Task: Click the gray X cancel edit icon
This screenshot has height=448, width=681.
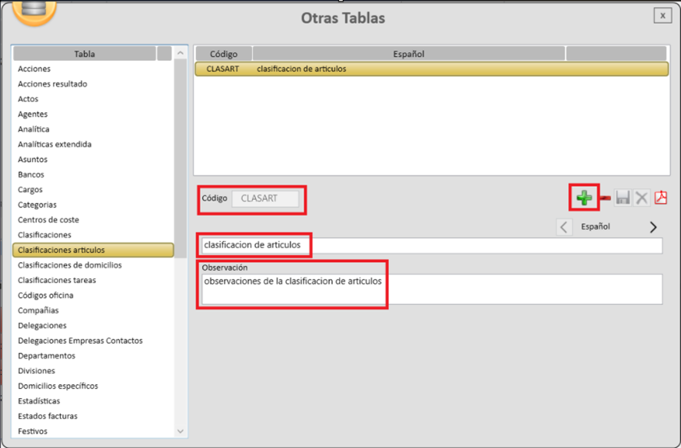Action: tap(641, 198)
